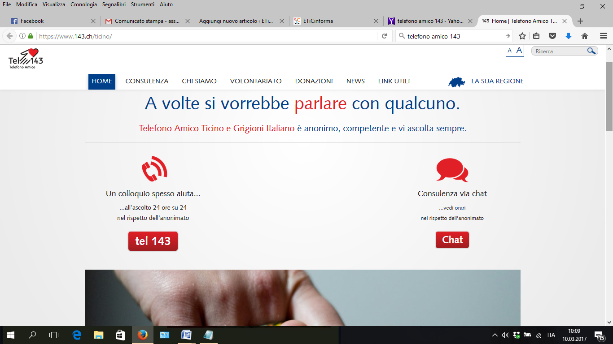Open Task View in the taskbar
The height and width of the screenshot is (344, 613).
54,335
